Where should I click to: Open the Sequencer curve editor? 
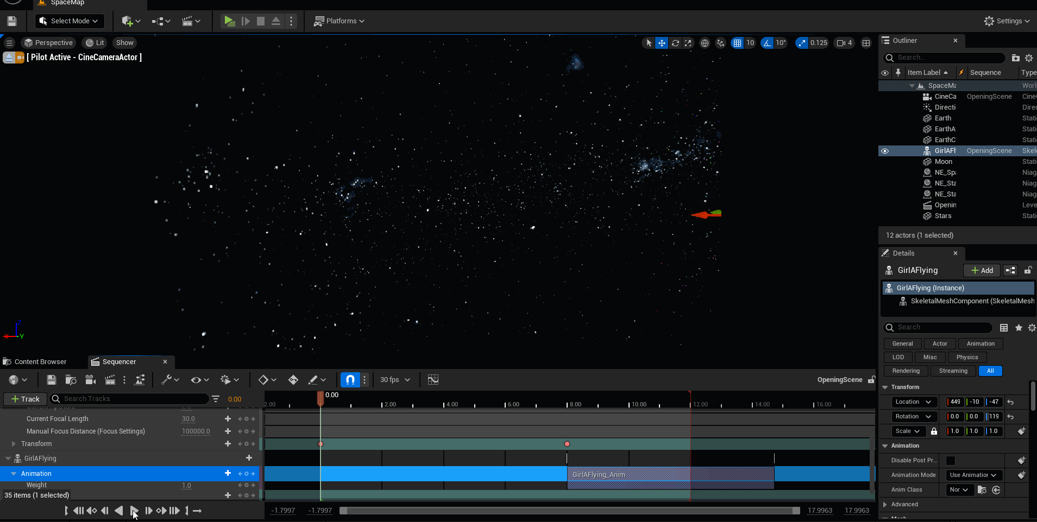(x=433, y=380)
